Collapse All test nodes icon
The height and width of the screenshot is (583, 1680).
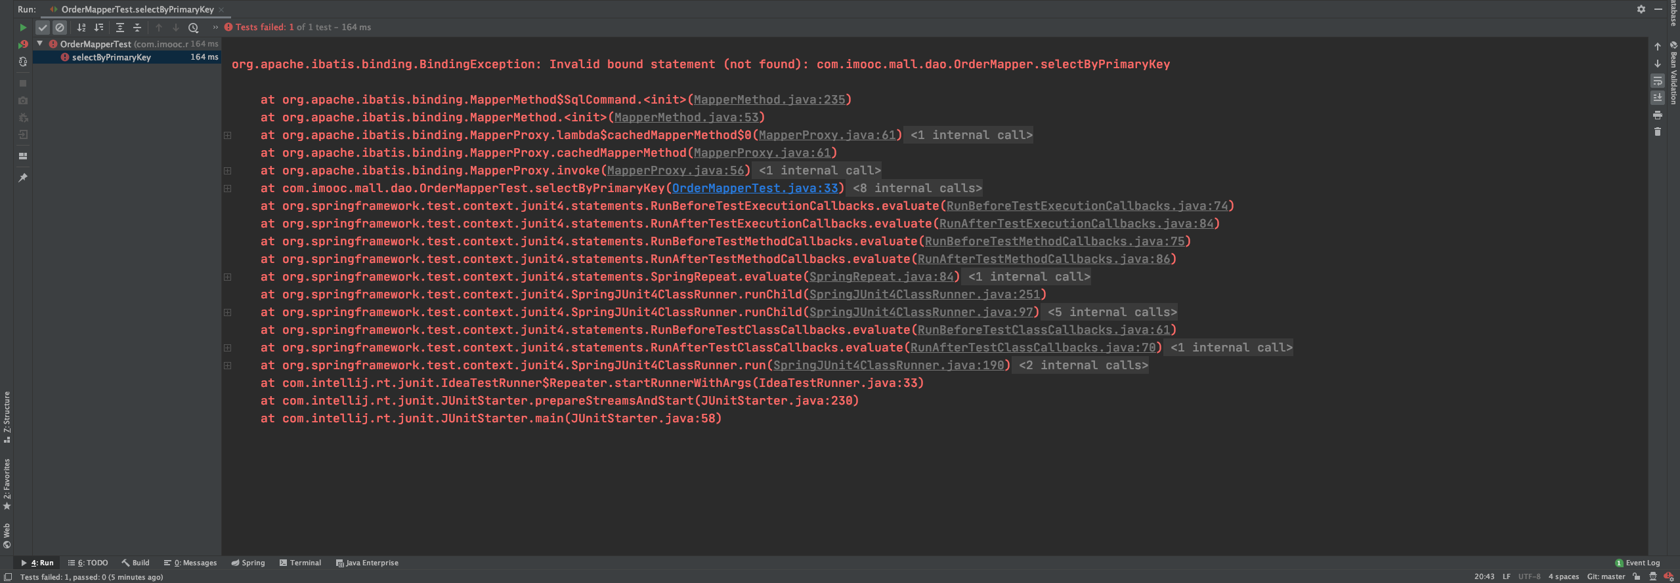[x=137, y=28]
